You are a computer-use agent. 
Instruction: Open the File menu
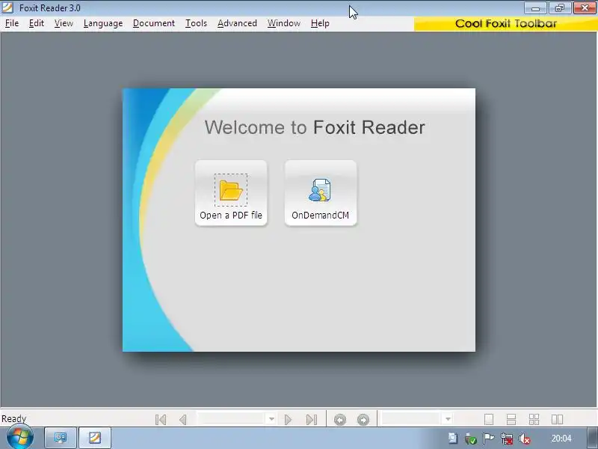click(12, 23)
